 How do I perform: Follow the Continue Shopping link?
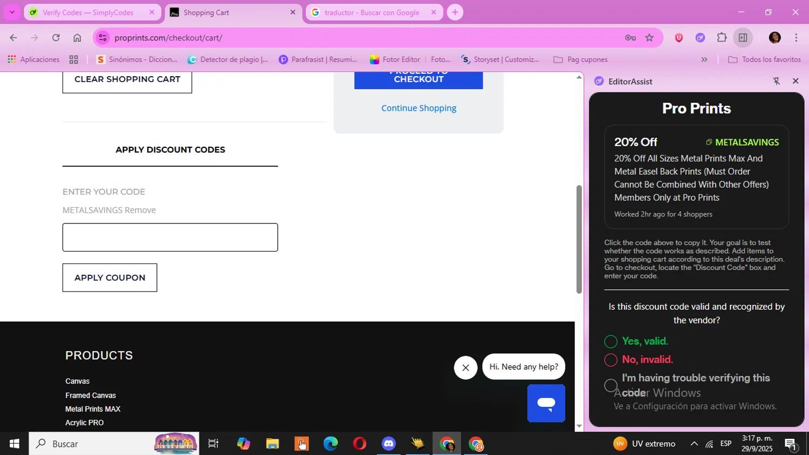tap(419, 108)
